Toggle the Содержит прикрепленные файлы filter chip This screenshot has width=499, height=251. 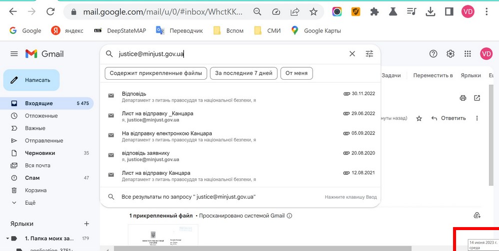tap(156, 73)
